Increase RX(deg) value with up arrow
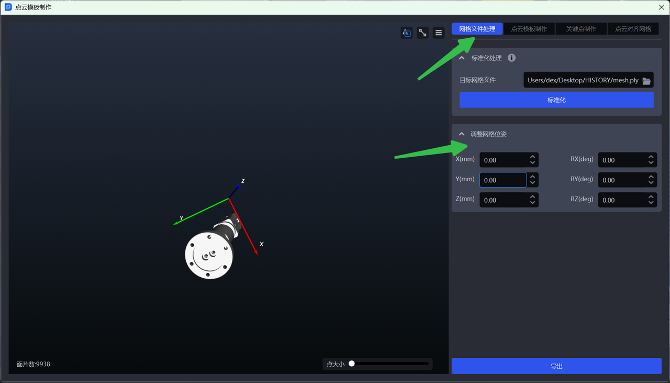This screenshot has height=383, width=670. tap(651, 157)
